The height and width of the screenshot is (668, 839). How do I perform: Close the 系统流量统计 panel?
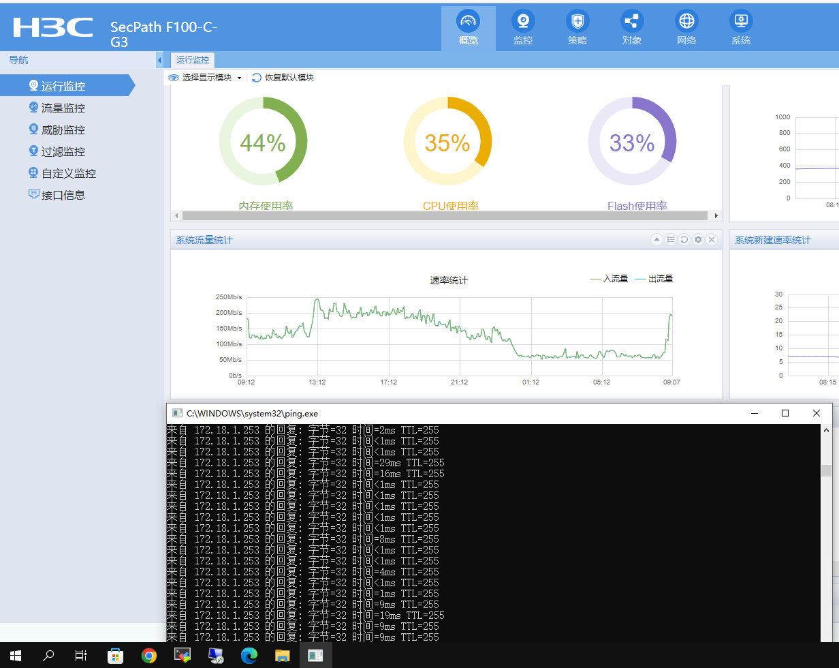pyautogui.click(x=712, y=240)
